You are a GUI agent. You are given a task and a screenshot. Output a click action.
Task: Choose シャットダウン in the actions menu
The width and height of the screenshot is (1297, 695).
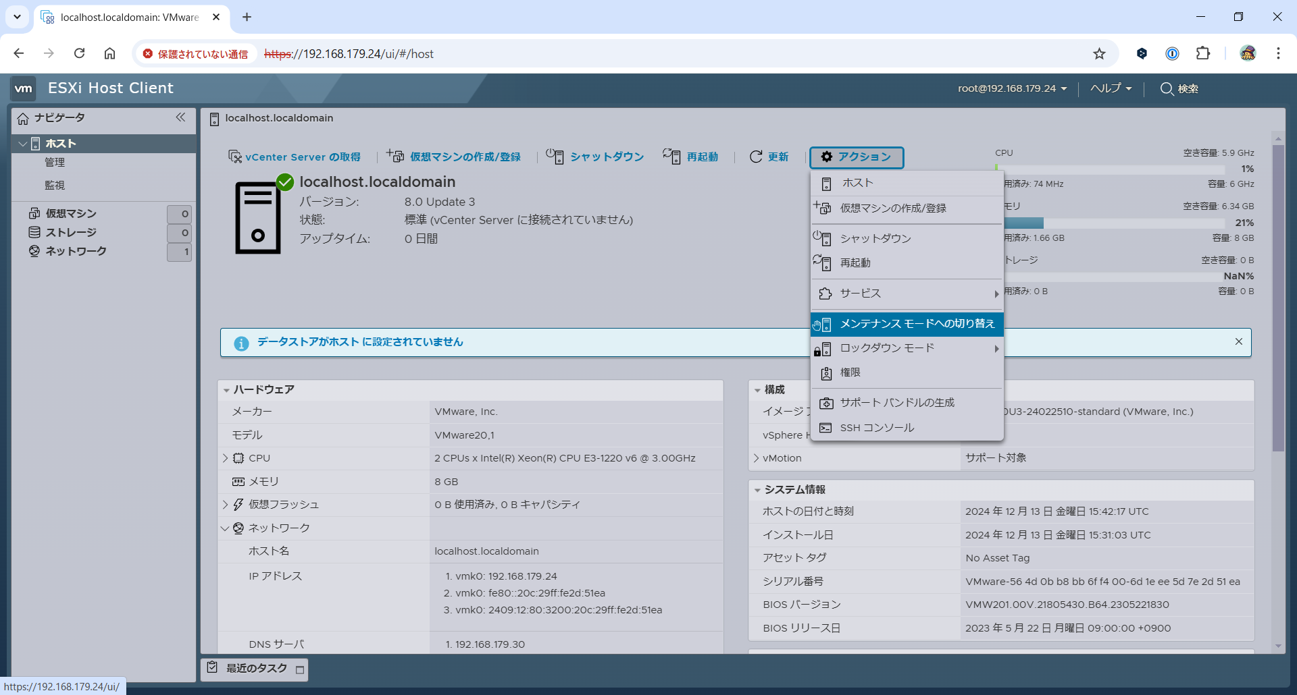[907, 238]
